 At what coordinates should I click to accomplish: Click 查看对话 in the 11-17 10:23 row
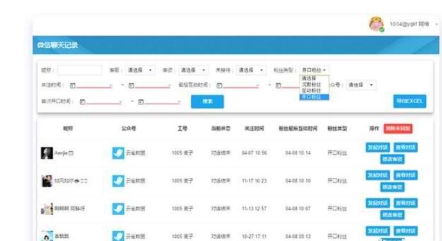click(406, 175)
